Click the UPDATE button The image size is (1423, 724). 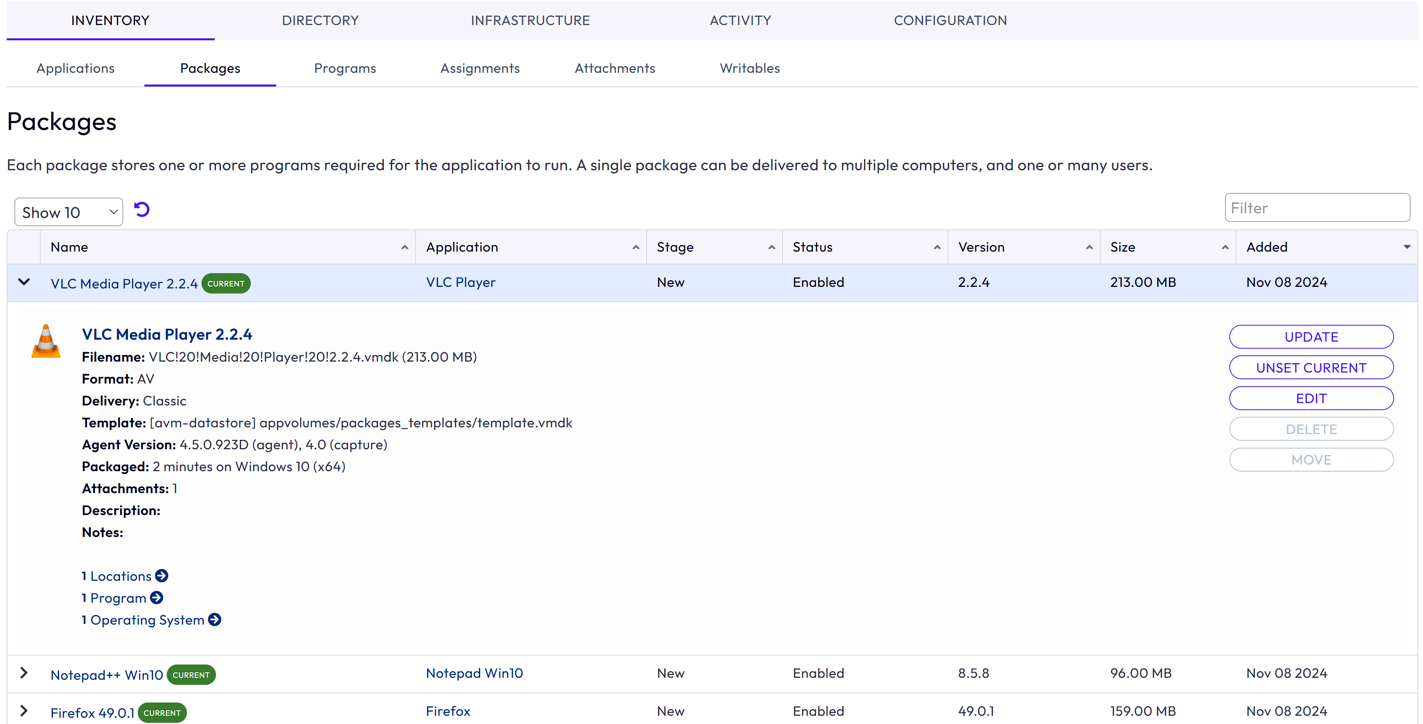point(1311,337)
